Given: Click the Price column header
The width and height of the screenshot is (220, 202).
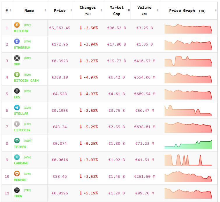Looking at the screenshot, I should [60, 11].
